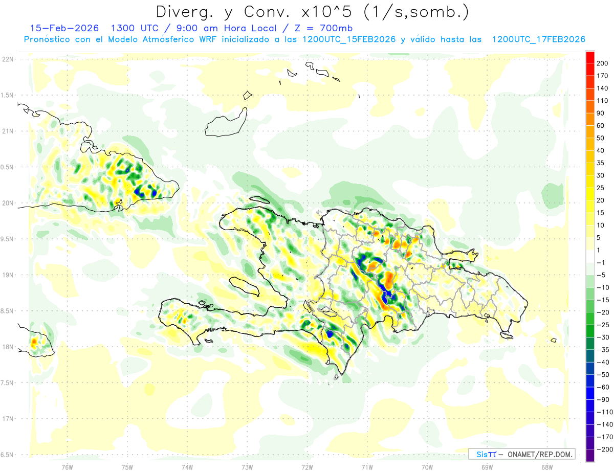This screenshot has width=614, height=474.
Task: Pick the yellow band between 20 and 25
Action: click(x=590, y=194)
